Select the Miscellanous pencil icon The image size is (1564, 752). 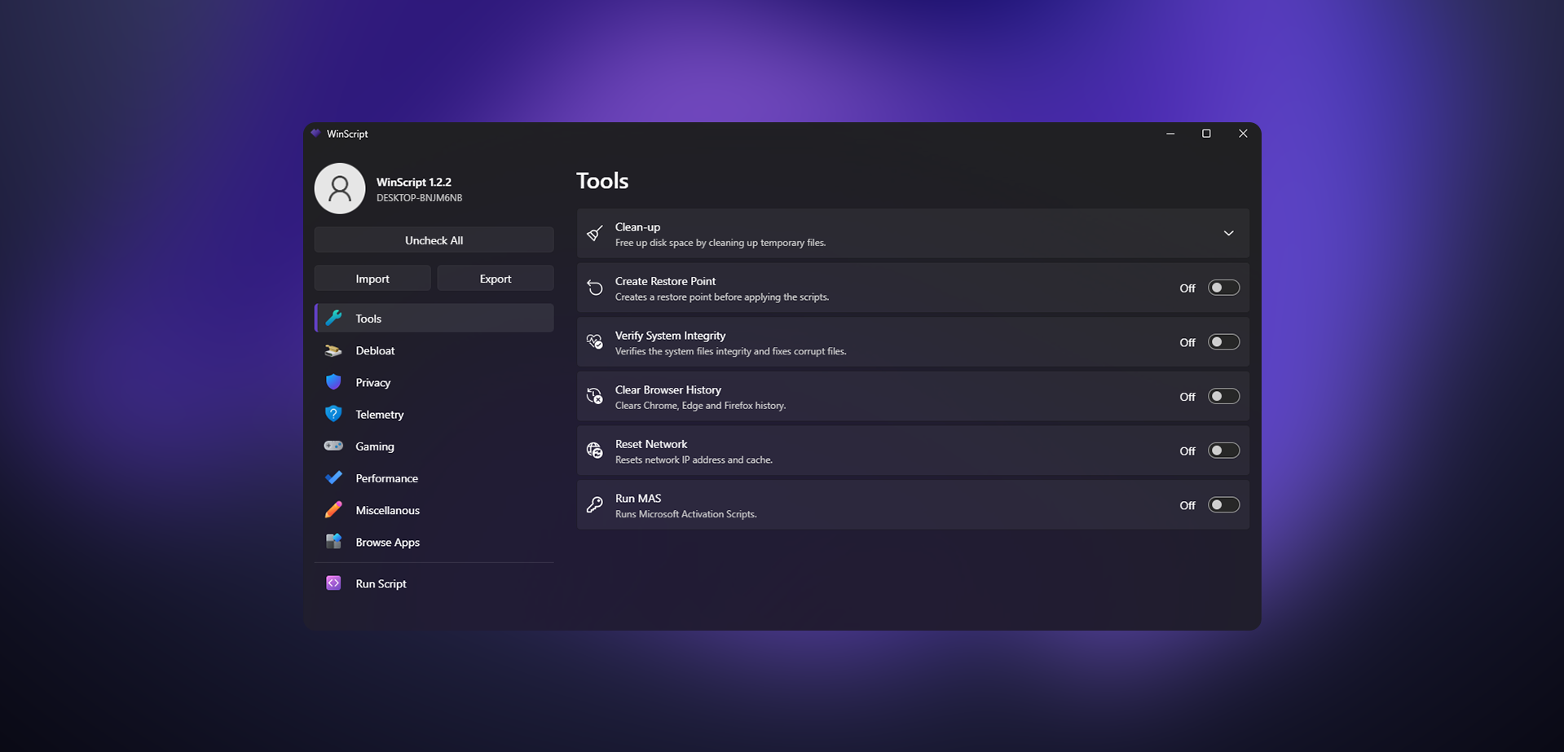(x=333, y=510)
